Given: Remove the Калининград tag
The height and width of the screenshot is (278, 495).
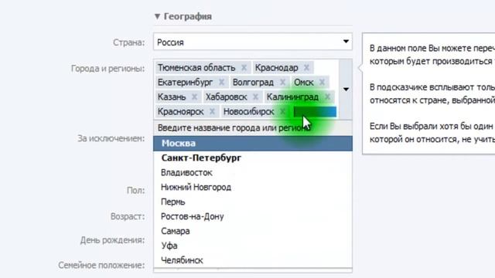Looking at the screenshot, I should click(x=327, y=97).
